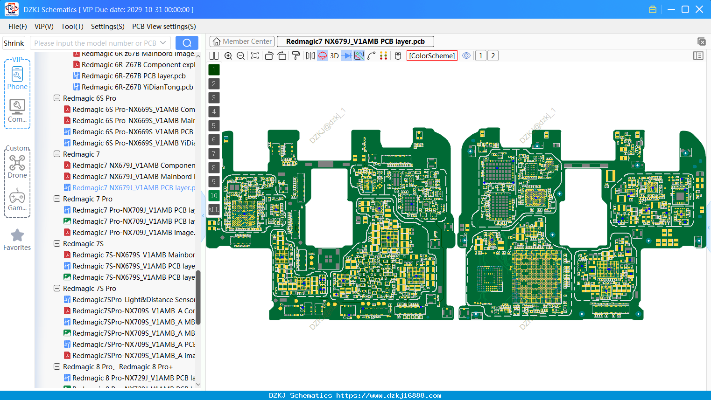Toggle the split-view layout icon
This screenshot has height=400, width=711.
click(x=214, y=55)
